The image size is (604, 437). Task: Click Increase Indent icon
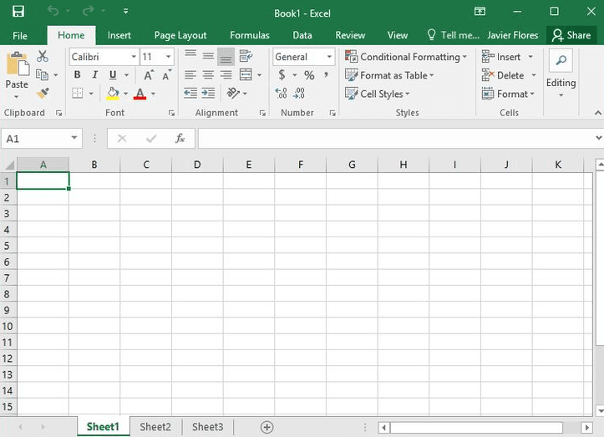(208, 94)
